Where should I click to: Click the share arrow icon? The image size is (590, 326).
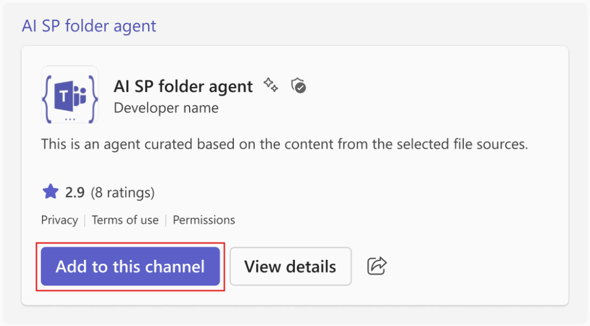click(x=377, y=266)
